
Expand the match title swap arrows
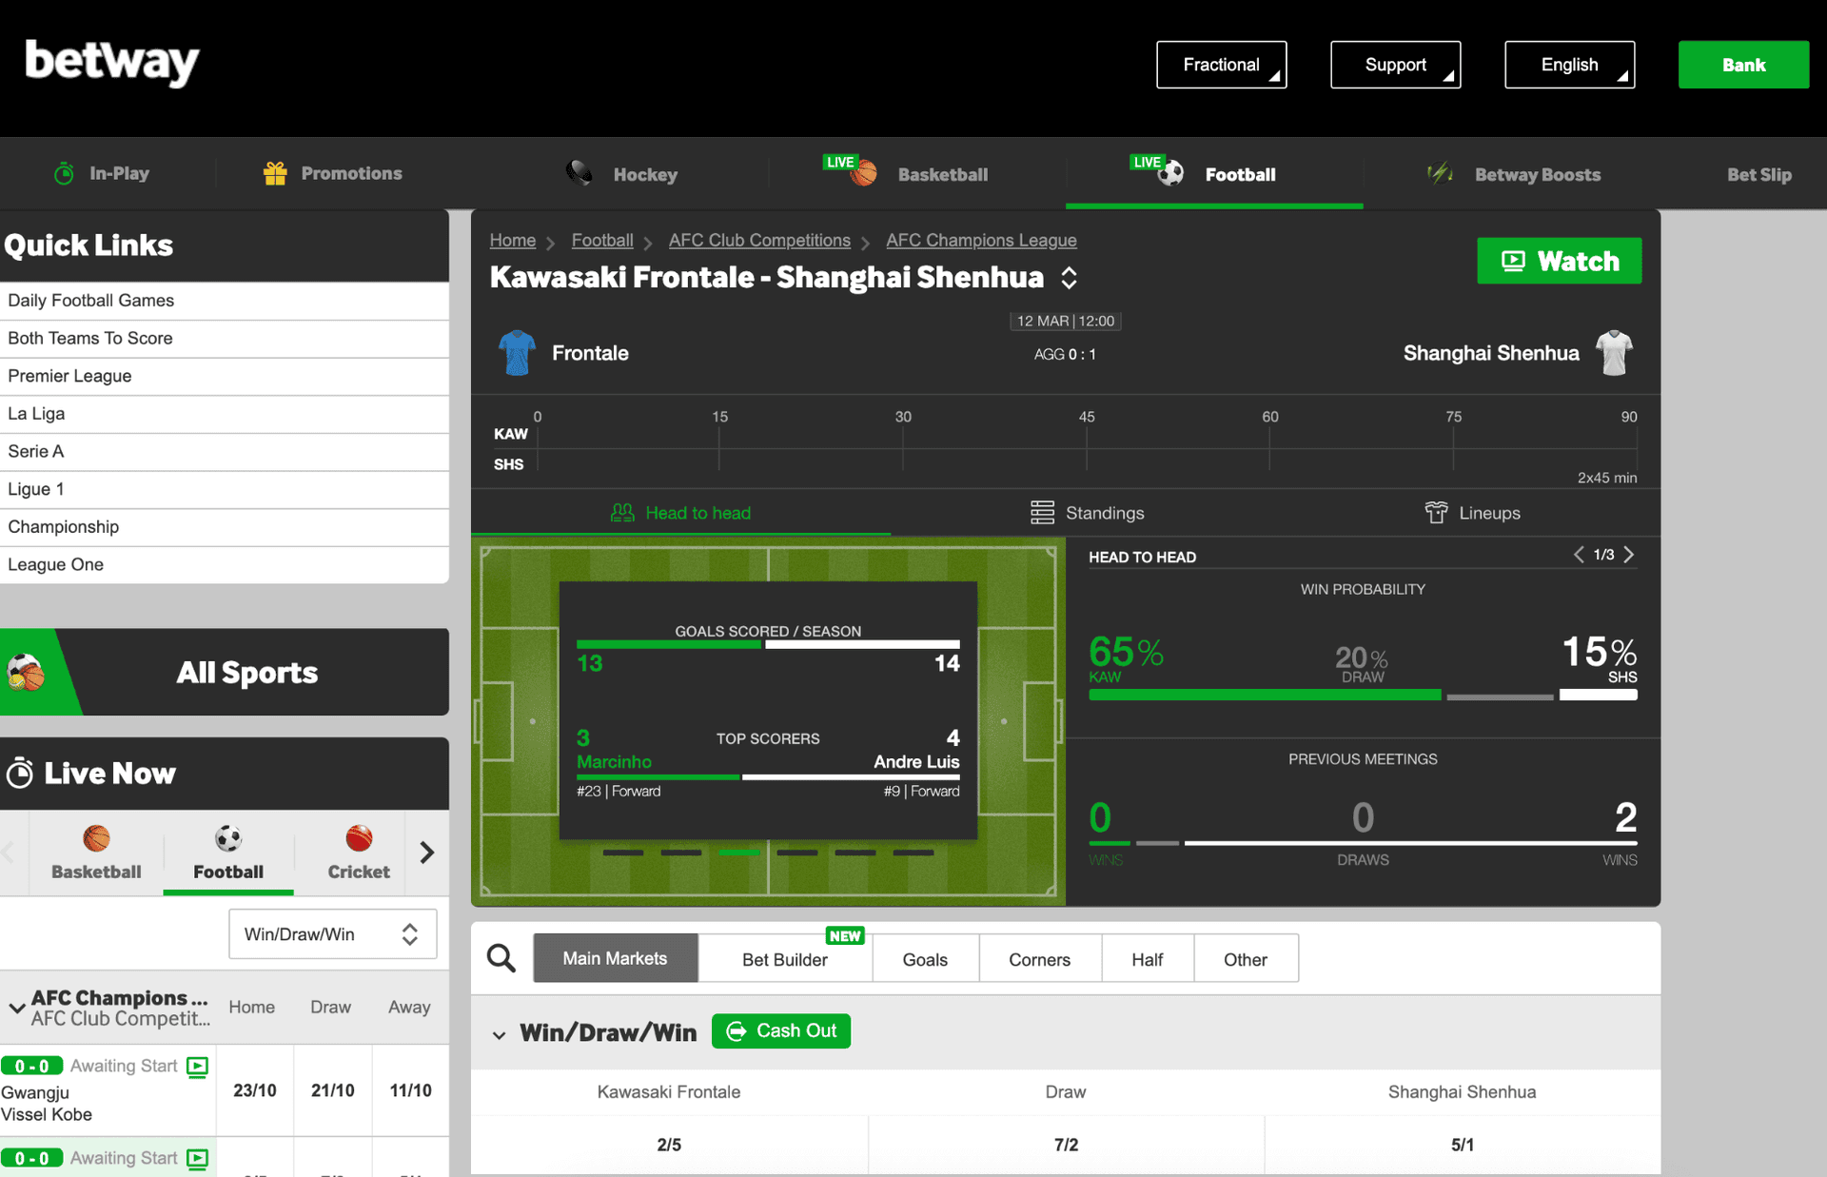[x=1068, y=277]
